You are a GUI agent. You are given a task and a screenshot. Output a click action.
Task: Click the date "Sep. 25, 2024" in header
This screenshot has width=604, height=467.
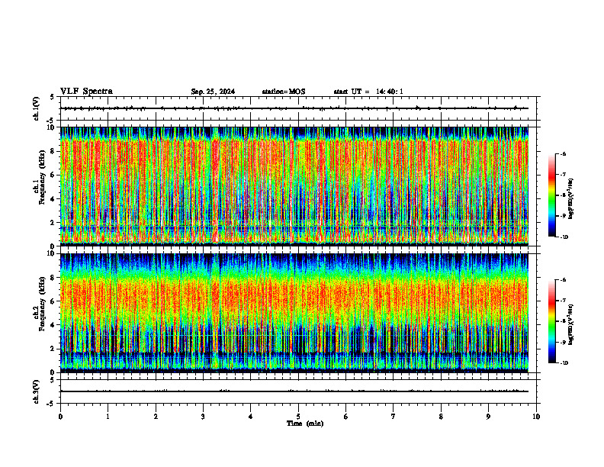pos(213,92)
